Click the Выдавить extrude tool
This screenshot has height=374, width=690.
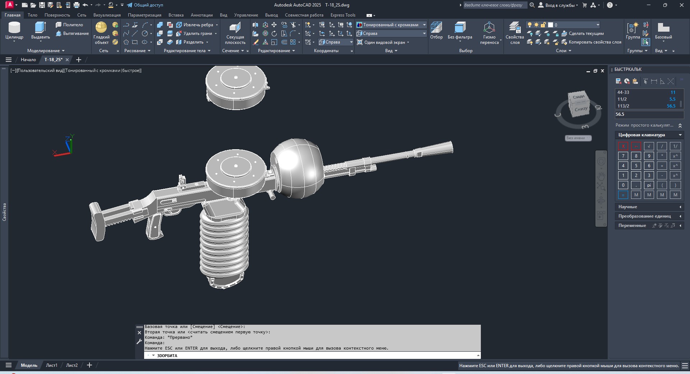(40, 31)
